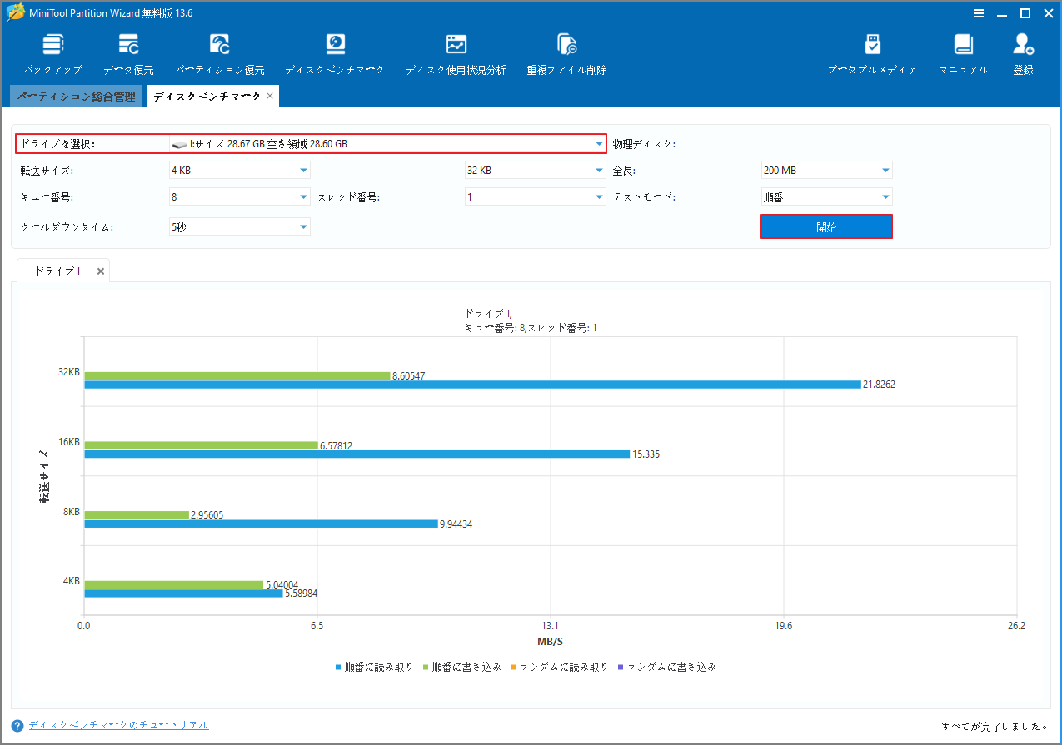Toggle ランダムに書き込み legend entry
Image resolution: width=1062 pixels, height=745 pixels.
666,667
